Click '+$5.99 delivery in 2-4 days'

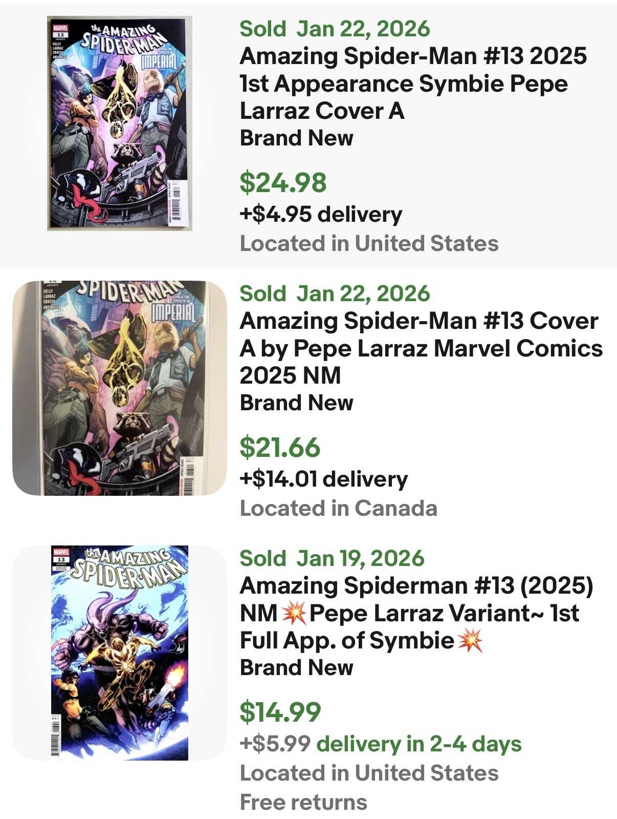coord(380,744)
